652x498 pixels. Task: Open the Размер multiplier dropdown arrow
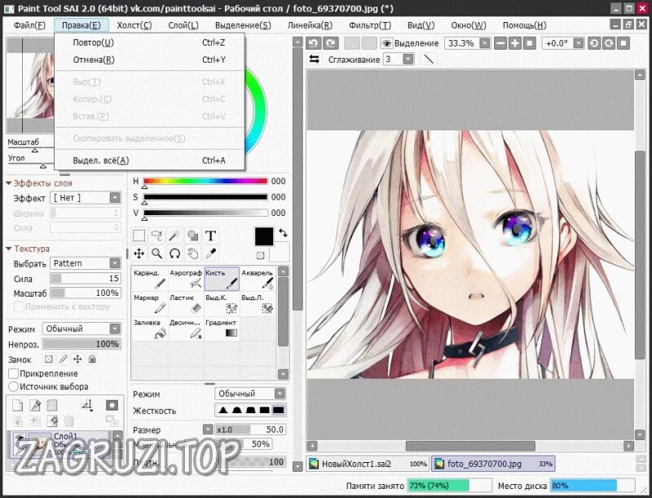208,429
